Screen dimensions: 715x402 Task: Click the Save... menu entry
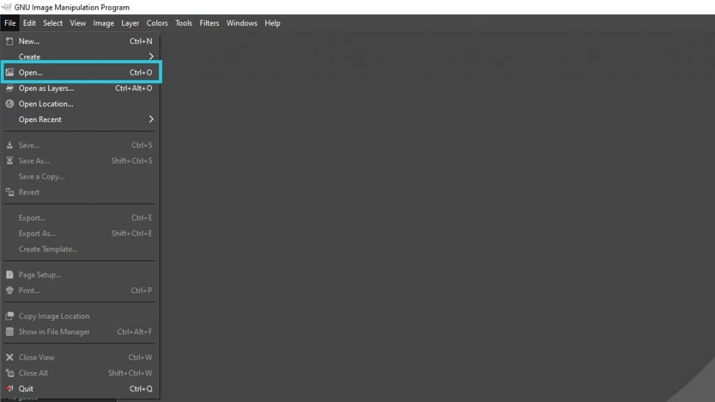click(x=80, y=145)
